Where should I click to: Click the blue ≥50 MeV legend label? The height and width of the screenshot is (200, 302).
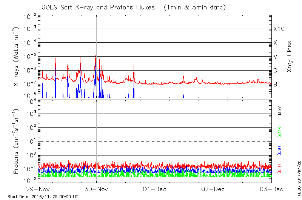[x=280, y=150]
